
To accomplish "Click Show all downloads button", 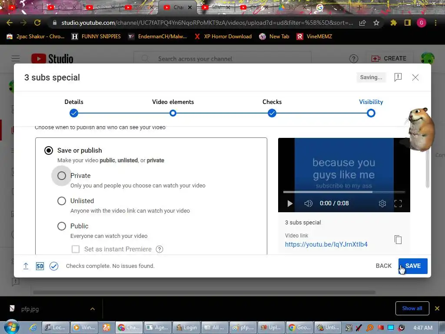I will pyautogui.click(x=412, y=308).
